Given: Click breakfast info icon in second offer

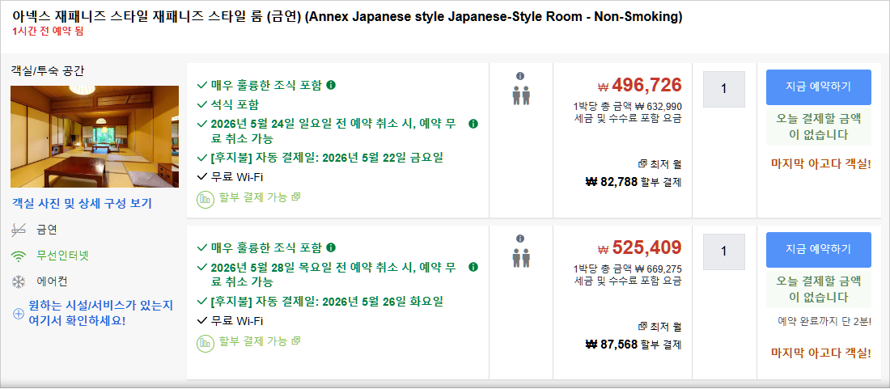Looking at the screenshot, I should tap(332, 247).
